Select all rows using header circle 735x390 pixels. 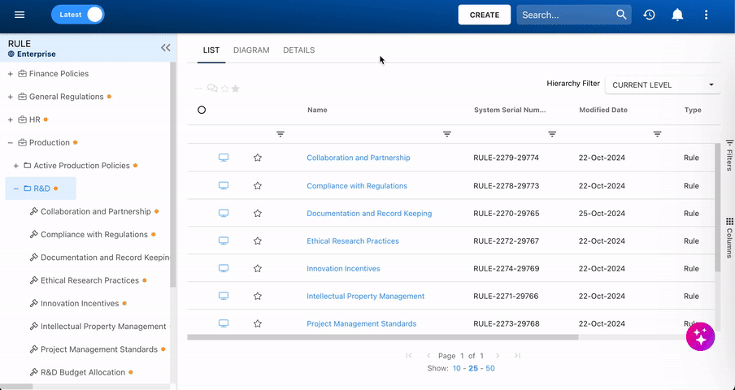pos(202,110)
